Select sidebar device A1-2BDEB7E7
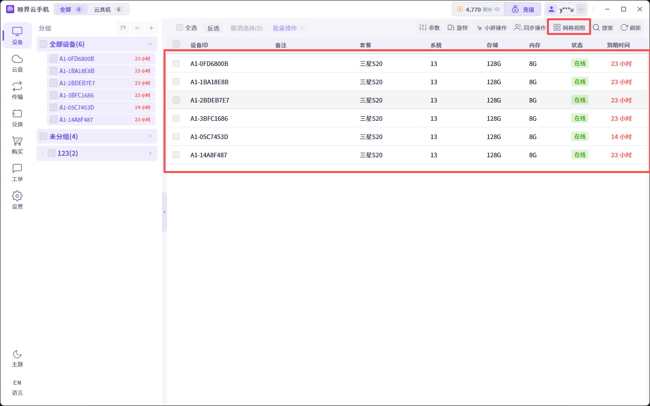Screen dimensions: 650x406 click(102, 83)
